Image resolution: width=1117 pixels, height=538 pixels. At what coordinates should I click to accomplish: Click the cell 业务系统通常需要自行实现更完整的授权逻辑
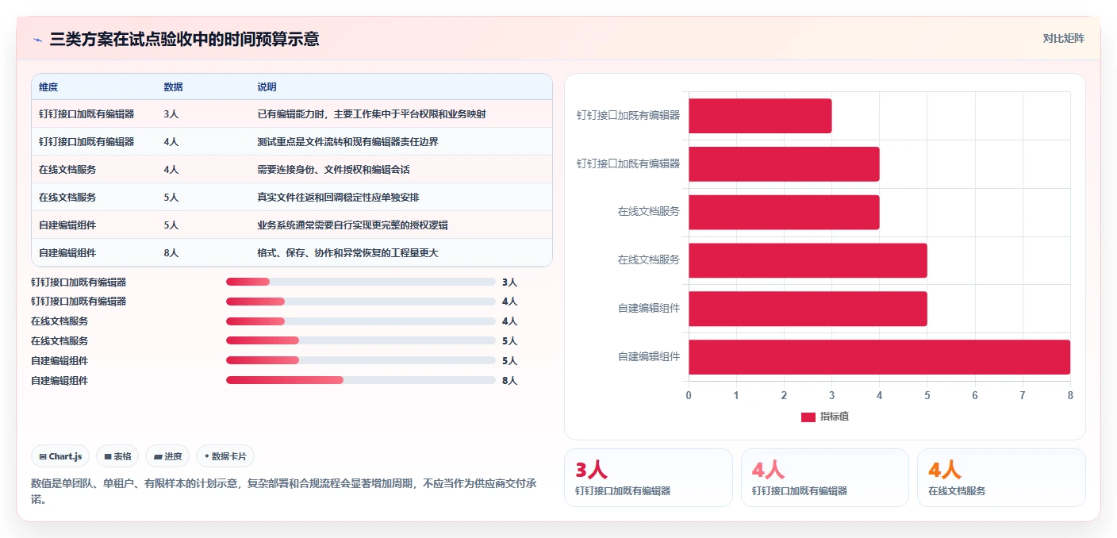(352, 225)
